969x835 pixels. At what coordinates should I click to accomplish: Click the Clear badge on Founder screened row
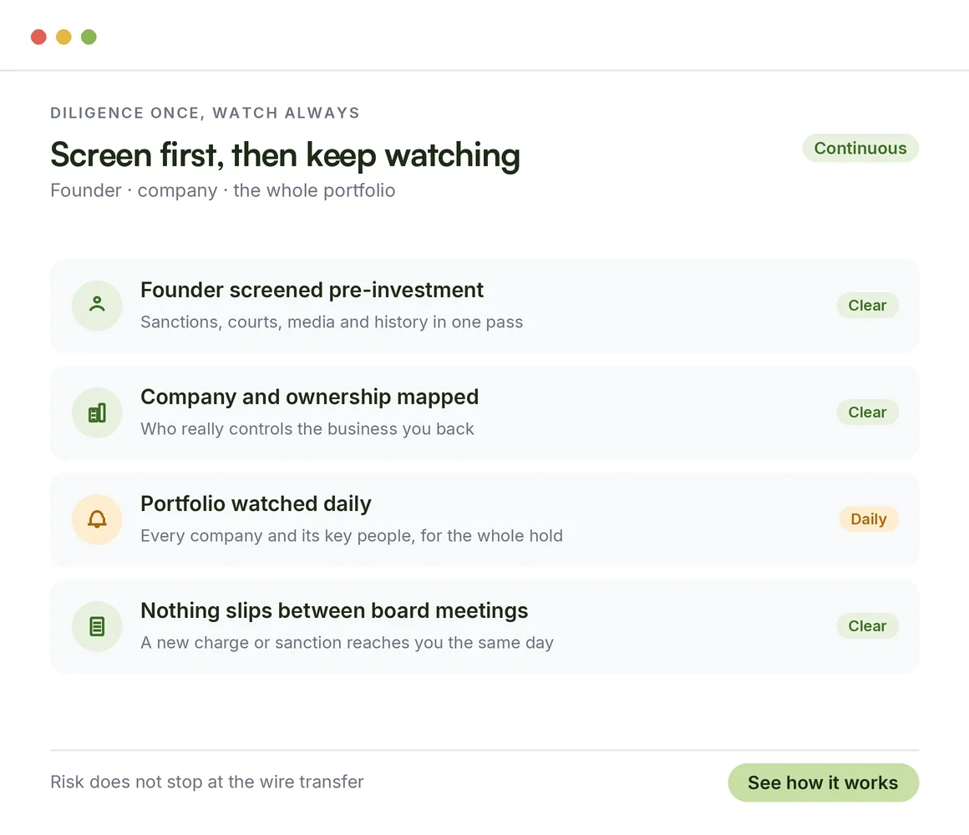click(x=867, y=305)
